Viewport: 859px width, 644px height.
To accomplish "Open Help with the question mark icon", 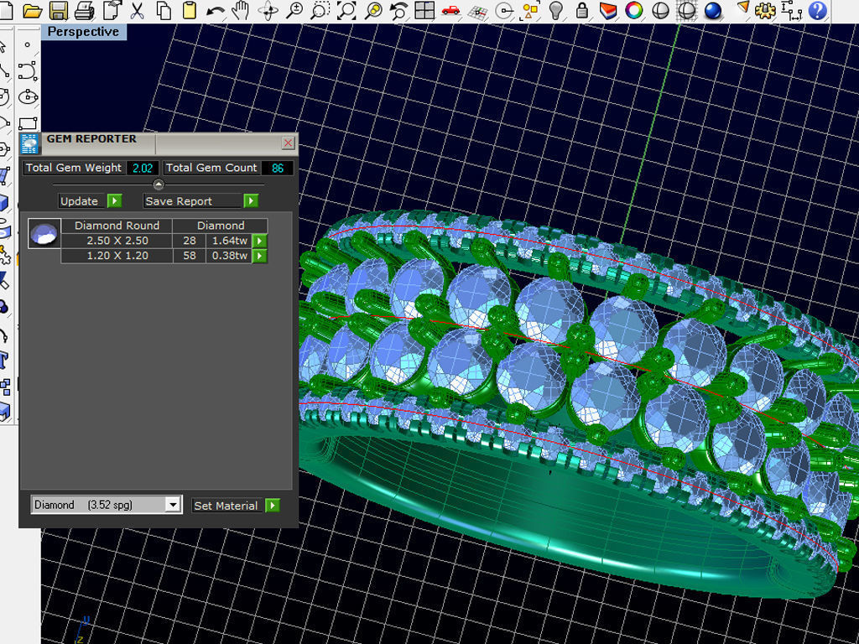I will tap(817, 10).
